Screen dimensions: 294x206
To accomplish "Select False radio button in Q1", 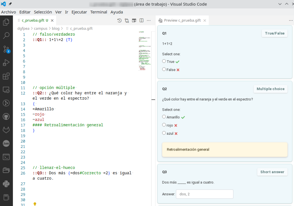I will 164,69.
